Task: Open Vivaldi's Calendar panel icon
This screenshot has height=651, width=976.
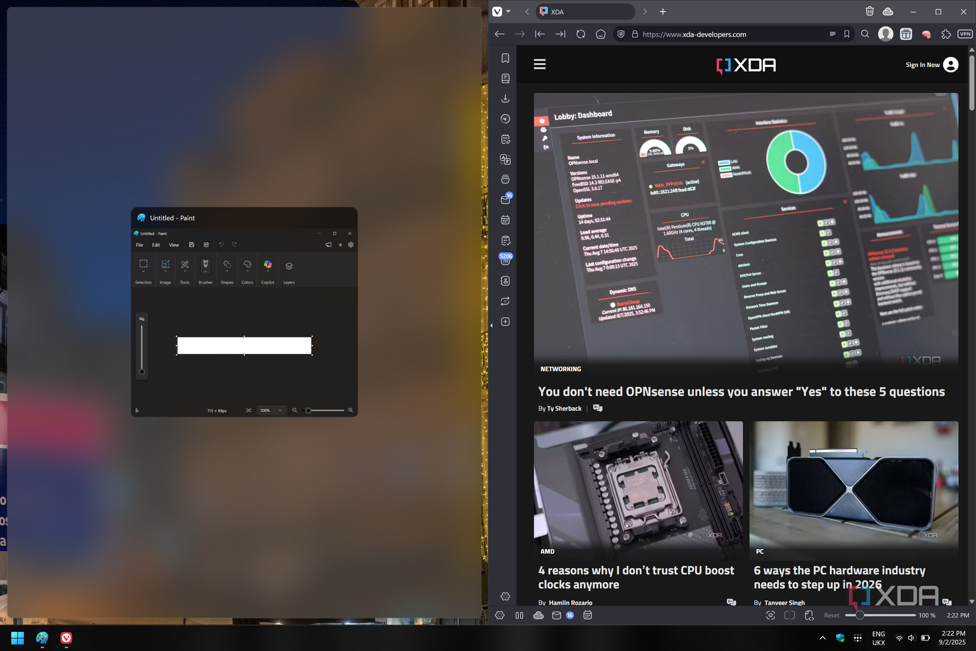Action: pos(505,220)
